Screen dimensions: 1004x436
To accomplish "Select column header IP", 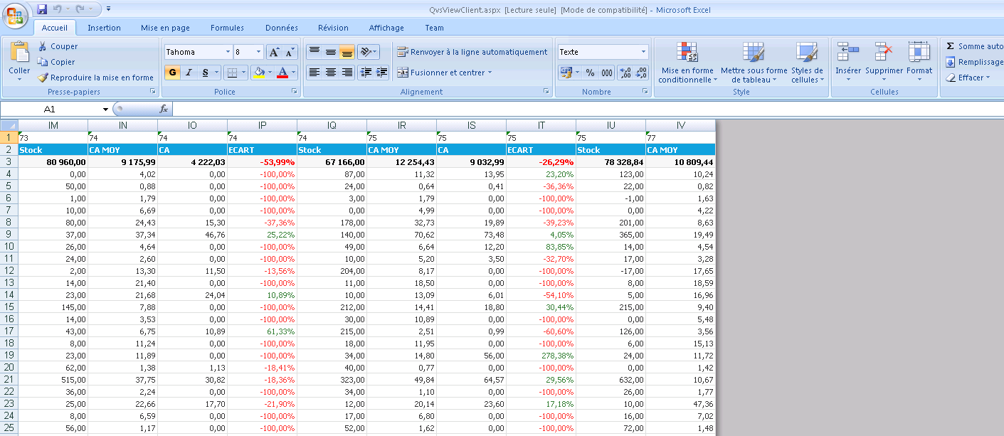I will point(262,125).
